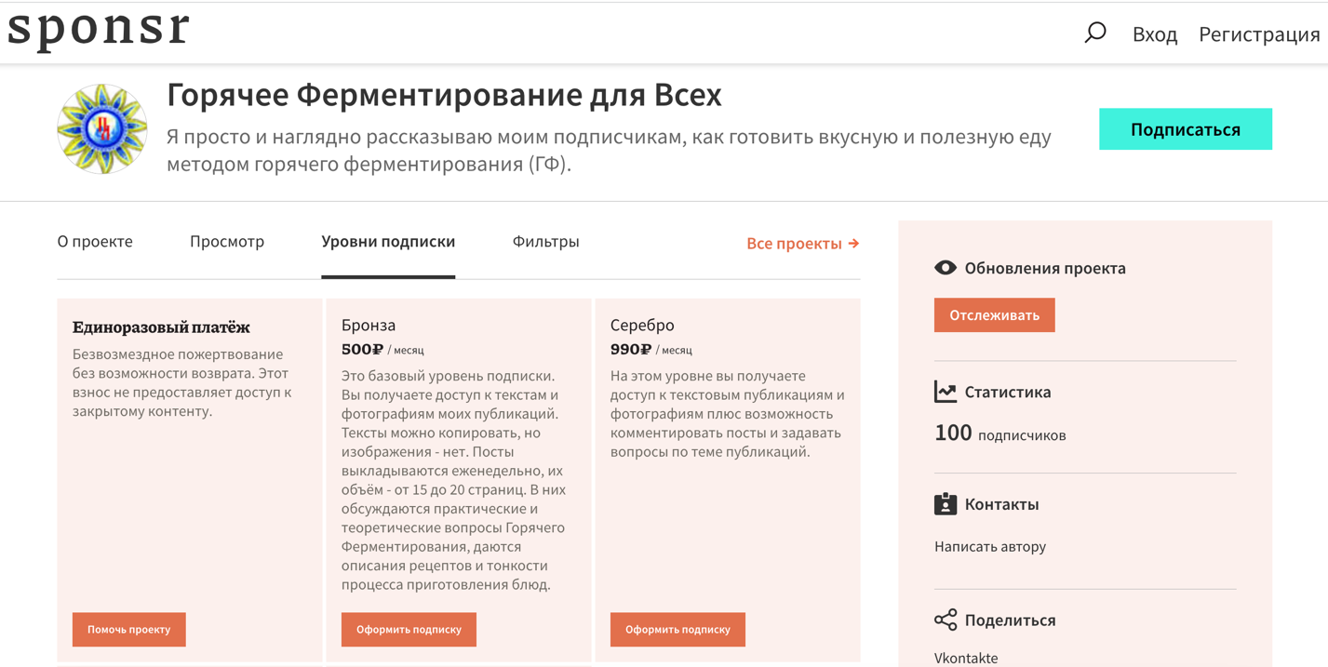Click the Статистика chart icon

click(945, 392)
